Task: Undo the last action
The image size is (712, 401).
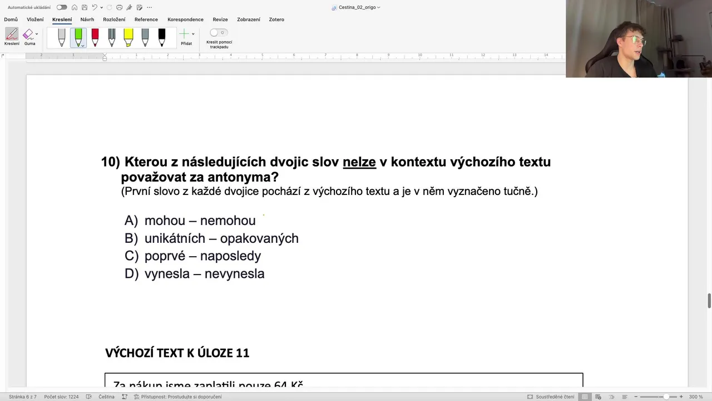Action: (94, 7)
